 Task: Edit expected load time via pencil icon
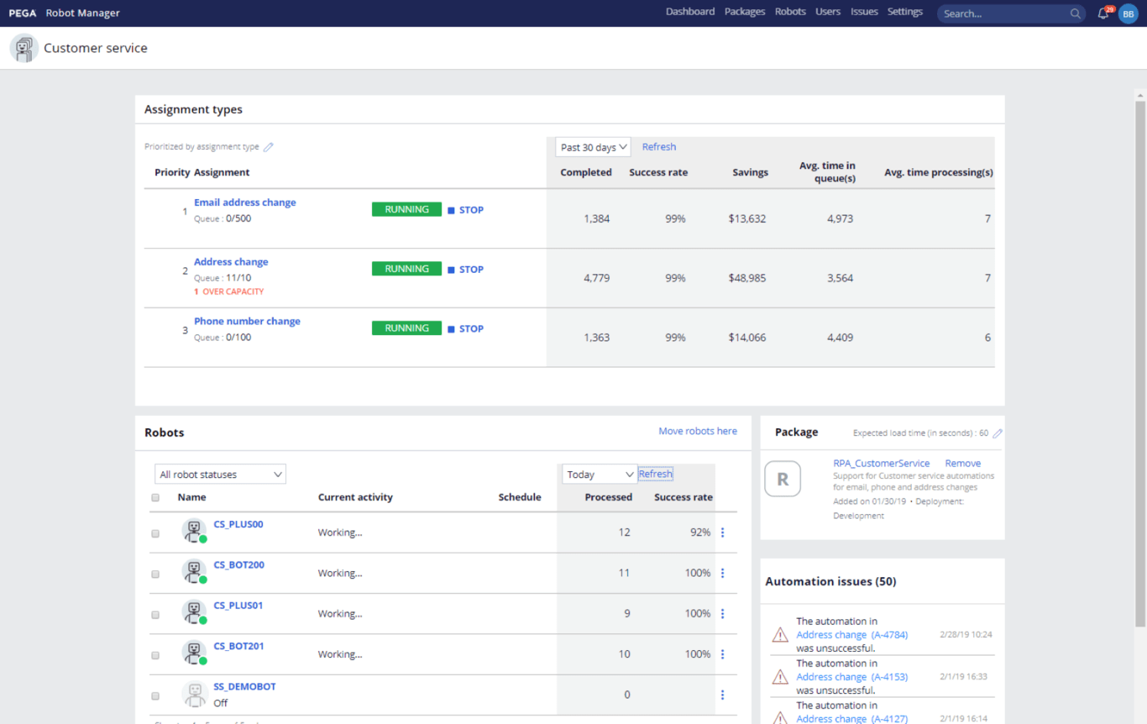(997, 433)
